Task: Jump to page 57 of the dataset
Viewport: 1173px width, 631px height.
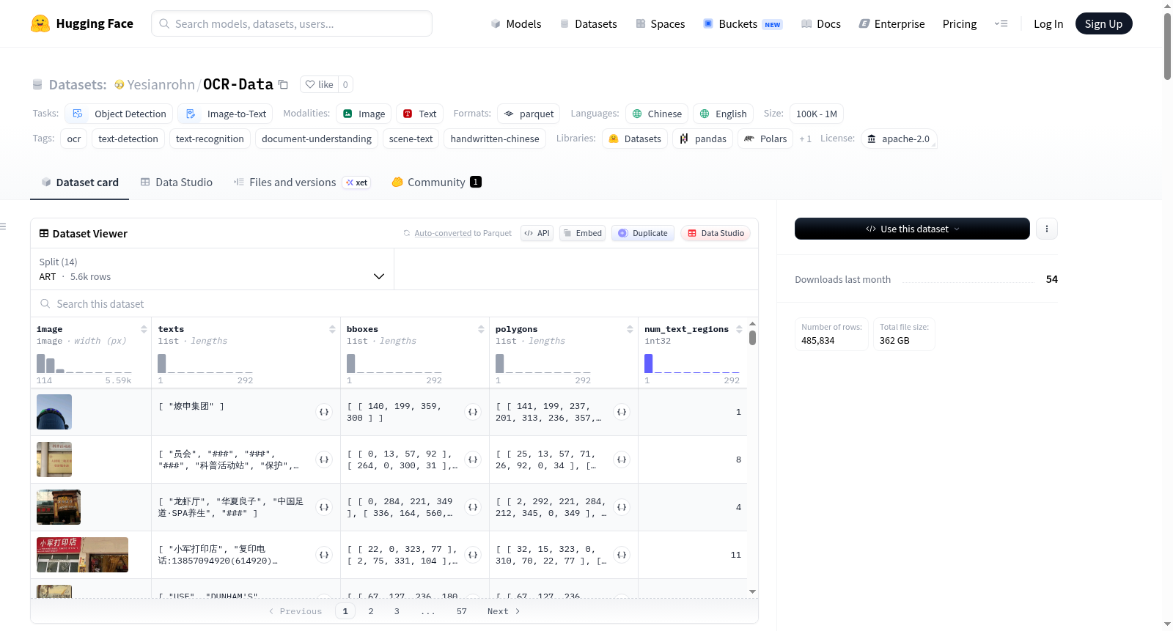Action: (x=462, y=611)
